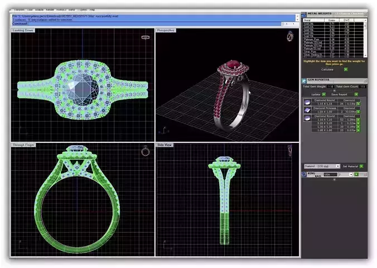Click green arrow for 1.50 X 1.50 gem row

click(358, 112)
